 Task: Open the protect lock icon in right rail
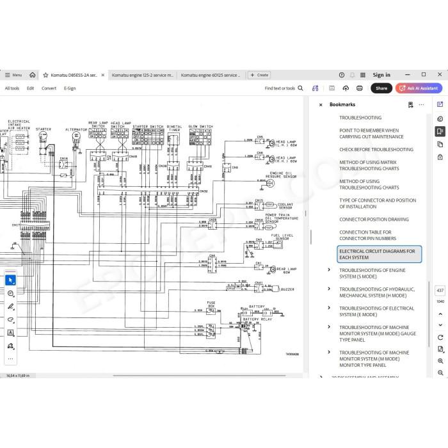pyautogui.click(x=440, y=157)
